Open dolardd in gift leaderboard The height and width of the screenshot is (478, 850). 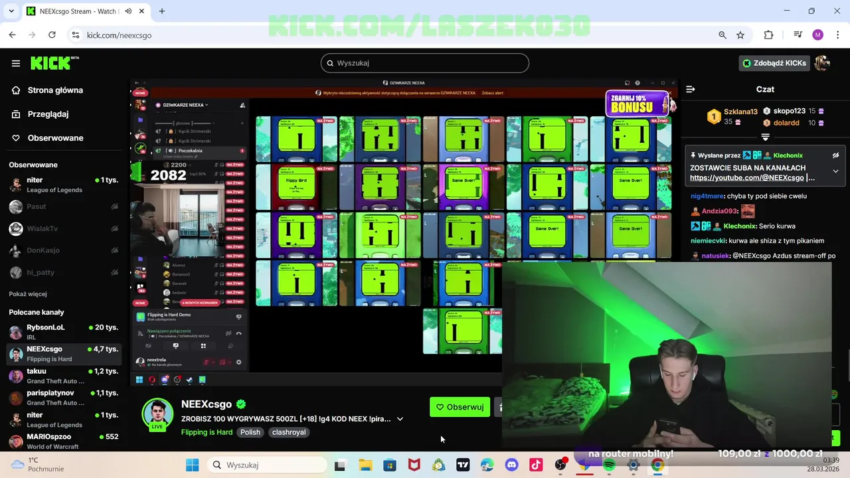(x=786, y=123)
